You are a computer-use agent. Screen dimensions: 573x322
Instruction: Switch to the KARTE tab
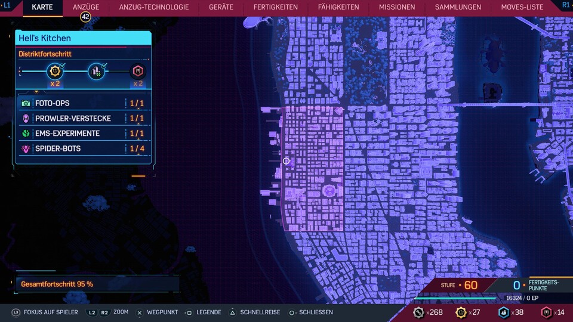(x=42, y=7)
